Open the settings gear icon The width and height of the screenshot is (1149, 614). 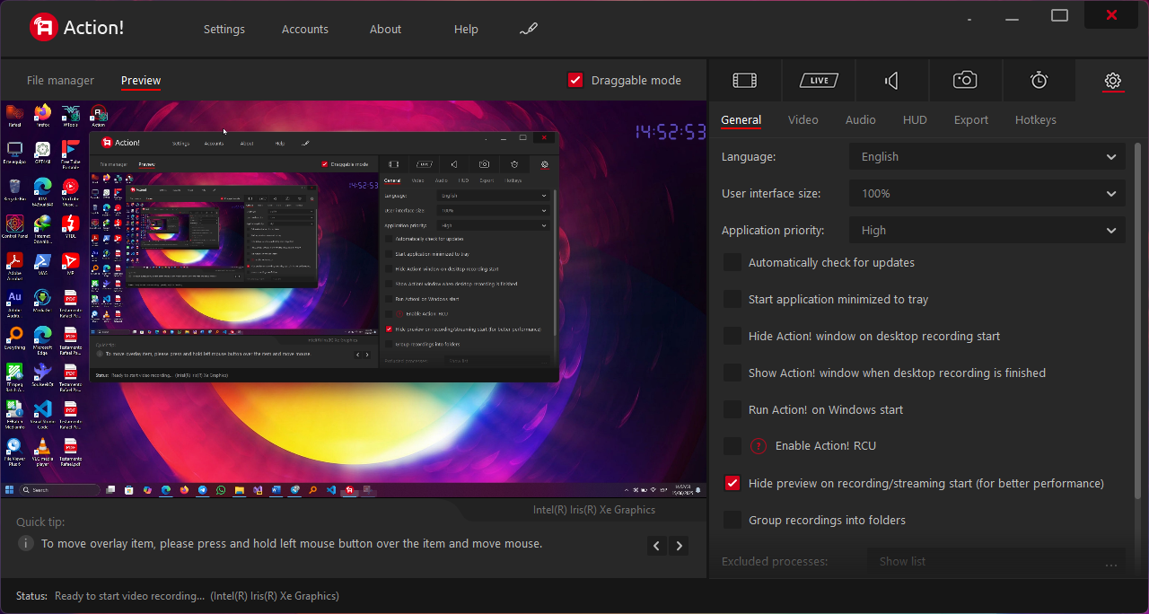1112,81
